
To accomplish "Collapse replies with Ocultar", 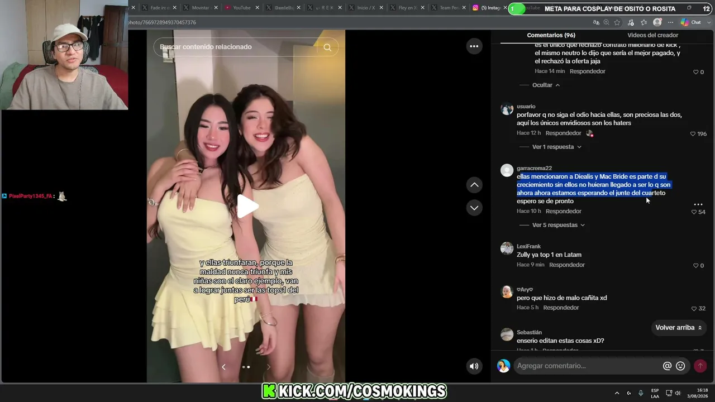I will (x=546, y=85).
